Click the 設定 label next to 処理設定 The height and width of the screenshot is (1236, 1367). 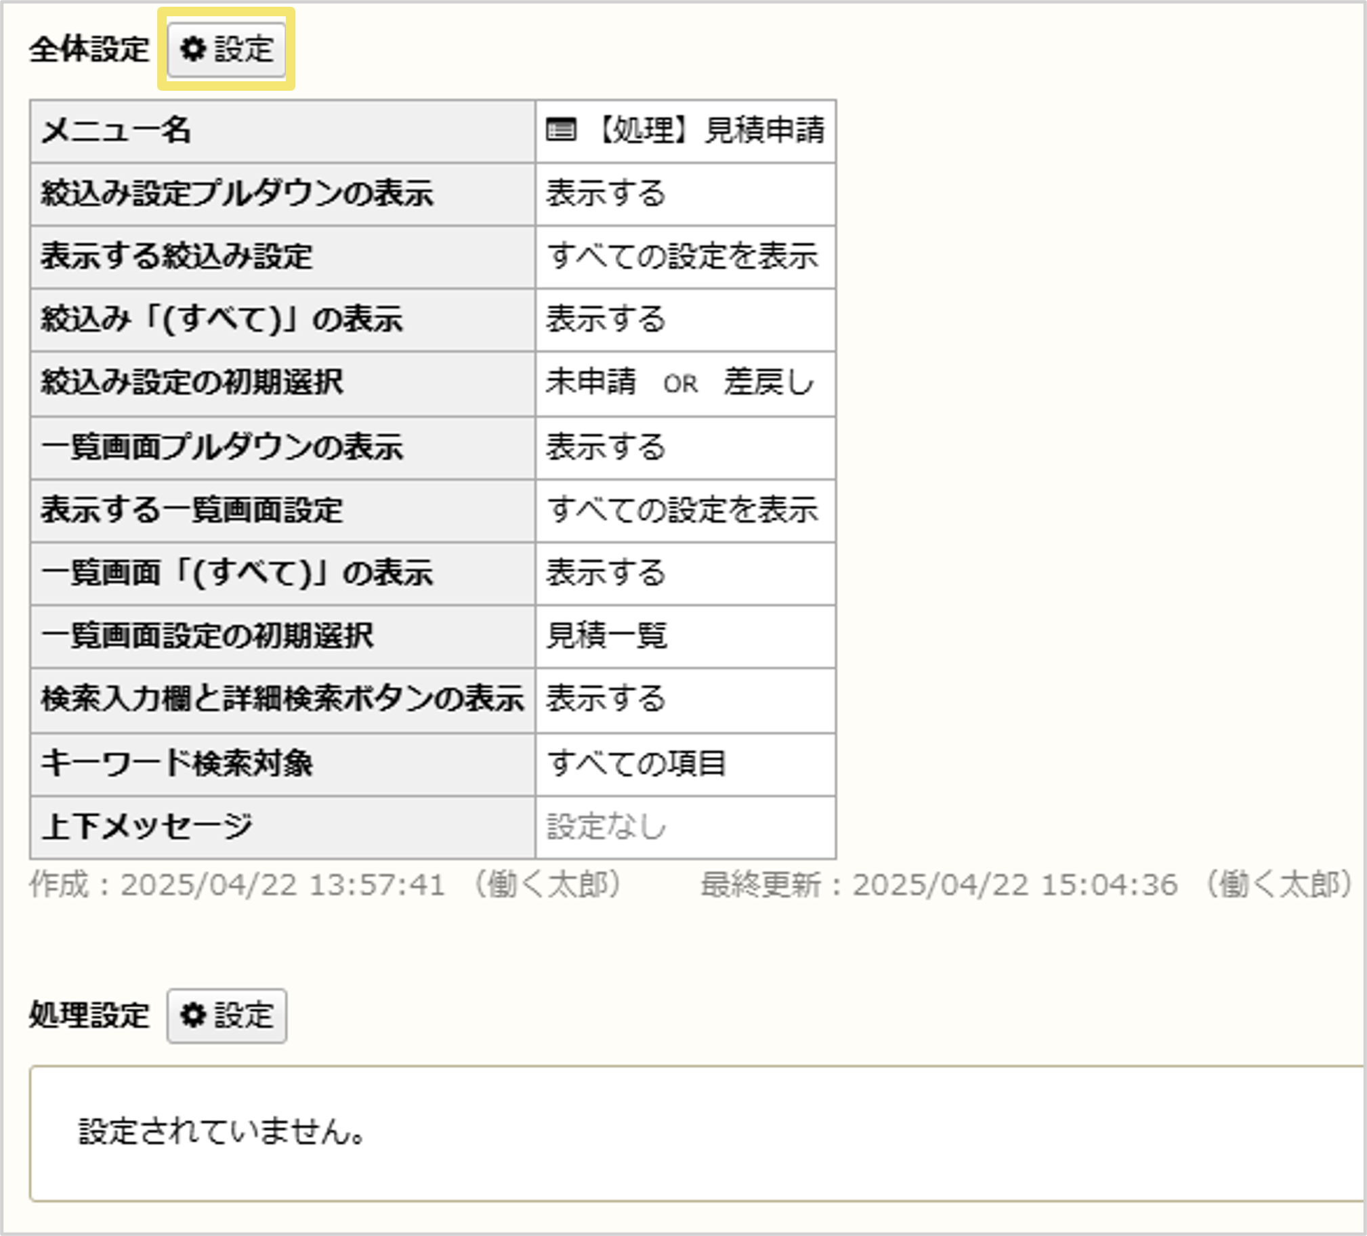[x=245, y=1015]
